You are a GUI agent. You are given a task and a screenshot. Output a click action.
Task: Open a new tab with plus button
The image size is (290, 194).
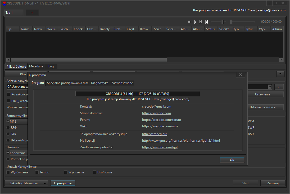pyautogui.click(x=32, y=13)
